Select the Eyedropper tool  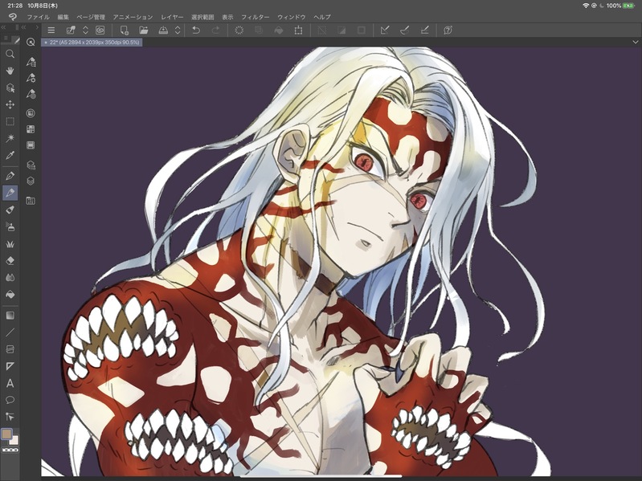[x=10, y=155]
